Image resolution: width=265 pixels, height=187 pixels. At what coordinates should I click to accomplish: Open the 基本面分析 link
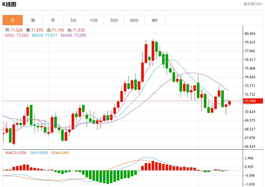coord(253,4)
